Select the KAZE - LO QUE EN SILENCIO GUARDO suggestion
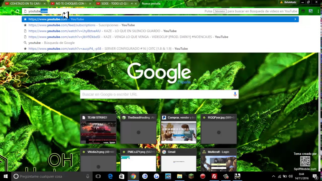This screenshot has height=181, width=322. 160,31
